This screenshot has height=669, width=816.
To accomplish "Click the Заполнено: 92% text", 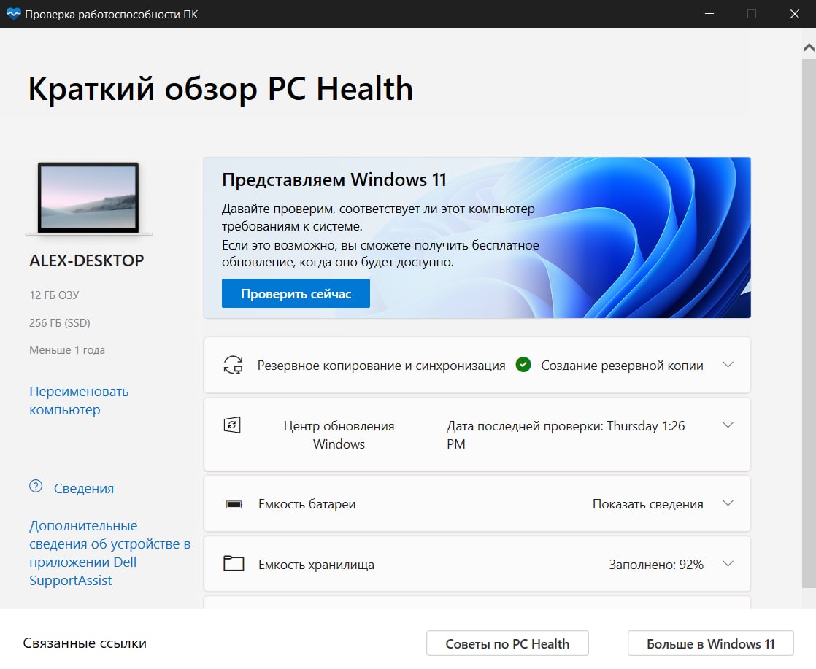I will click(x=656, y=565).
